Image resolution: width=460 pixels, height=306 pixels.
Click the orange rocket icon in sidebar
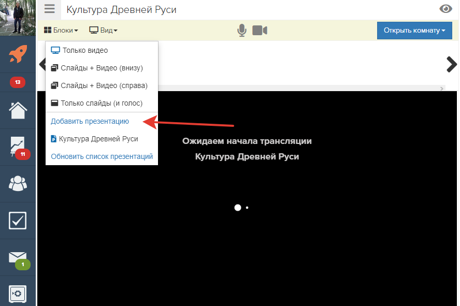[x=18, y=54]
